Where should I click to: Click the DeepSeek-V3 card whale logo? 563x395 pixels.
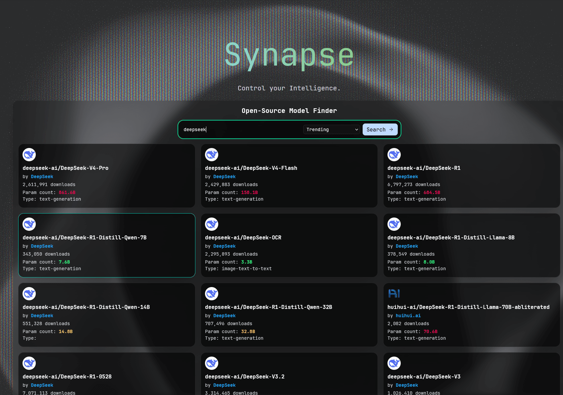[394, 363]
